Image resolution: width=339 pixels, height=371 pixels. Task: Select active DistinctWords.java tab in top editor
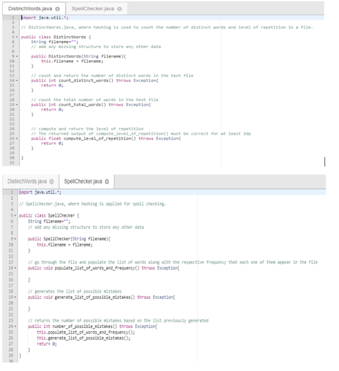pos(30,8)
